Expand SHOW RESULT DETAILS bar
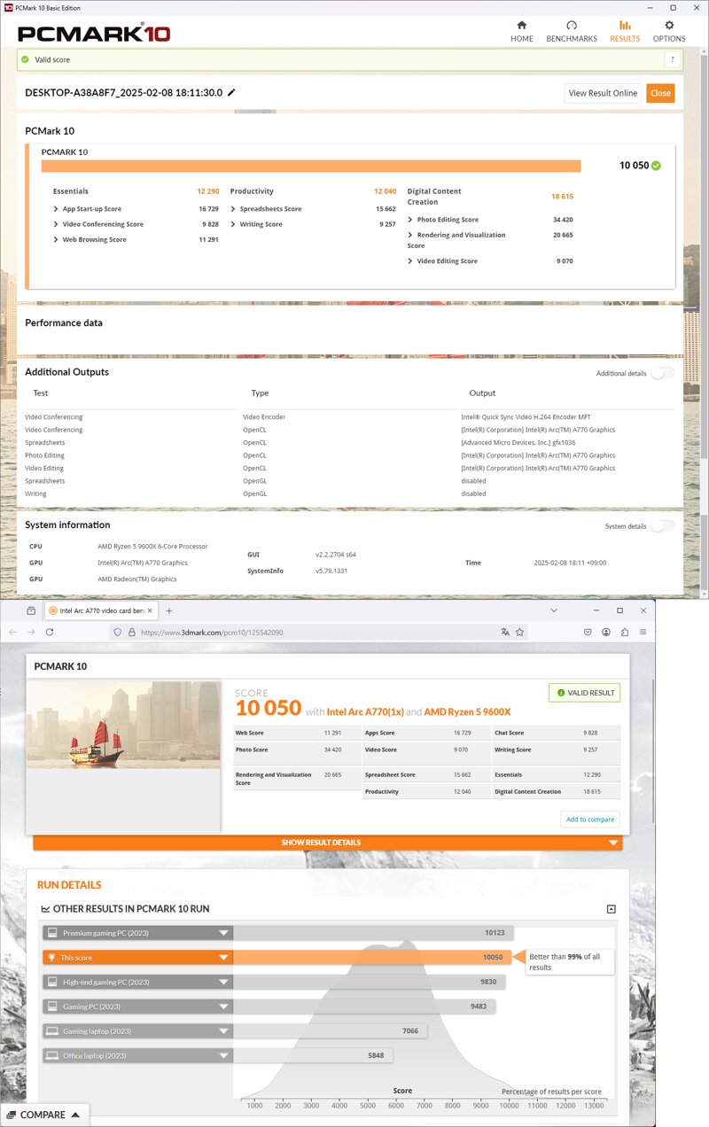Viewport: 709px width, 1127px height. 328,843
